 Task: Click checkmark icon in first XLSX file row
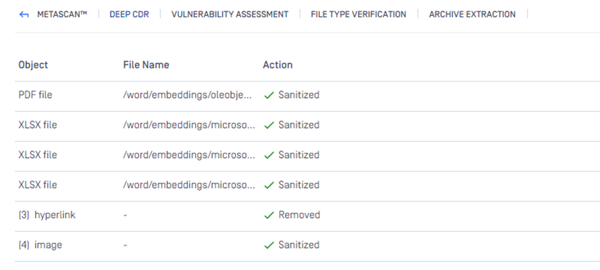point(269,125)
